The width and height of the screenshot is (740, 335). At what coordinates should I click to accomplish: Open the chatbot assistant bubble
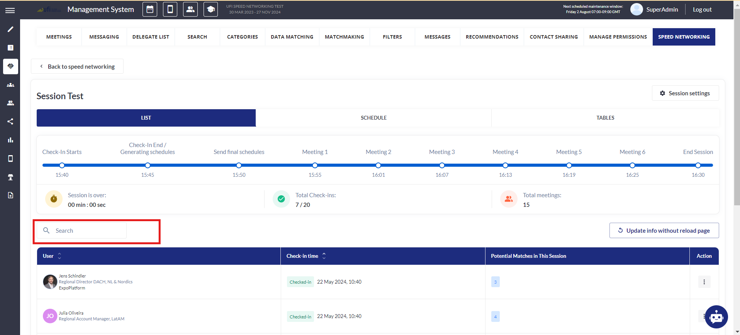coord(716,317)
